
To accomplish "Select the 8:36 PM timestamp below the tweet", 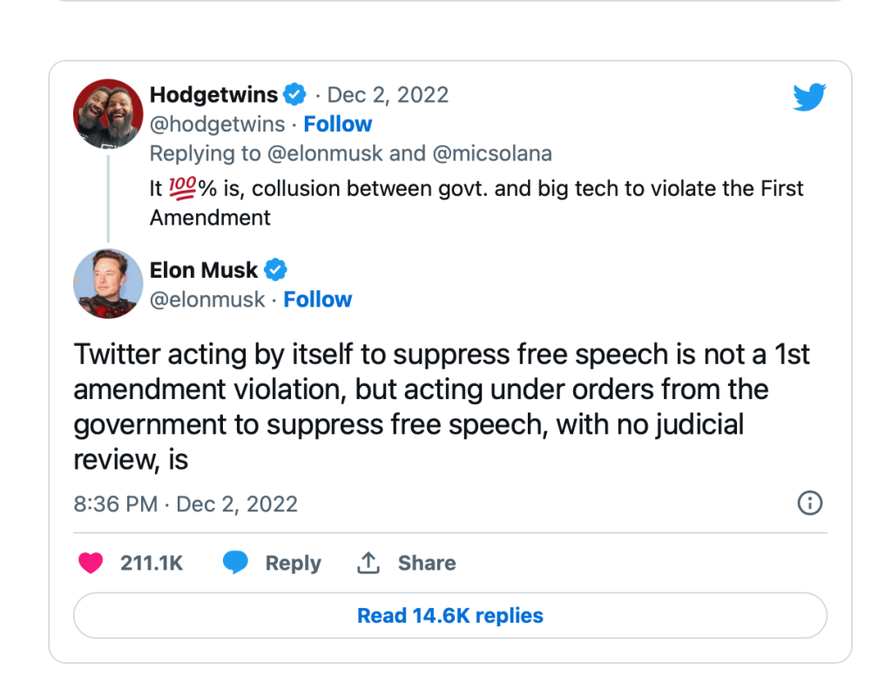I will (x=114, y=504).
